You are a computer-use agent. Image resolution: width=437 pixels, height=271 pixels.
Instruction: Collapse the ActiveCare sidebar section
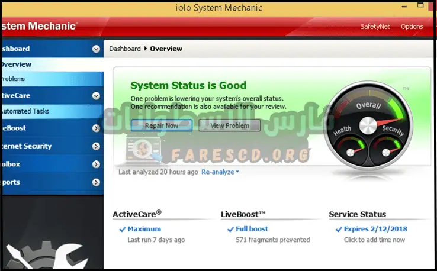pos(96,96)
